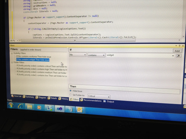The width and height of the screenshot is (186, 139).
Task: Open the Set Folder 'Critical' dropdown
Action: pyautogui.click(x=99, y=96)
